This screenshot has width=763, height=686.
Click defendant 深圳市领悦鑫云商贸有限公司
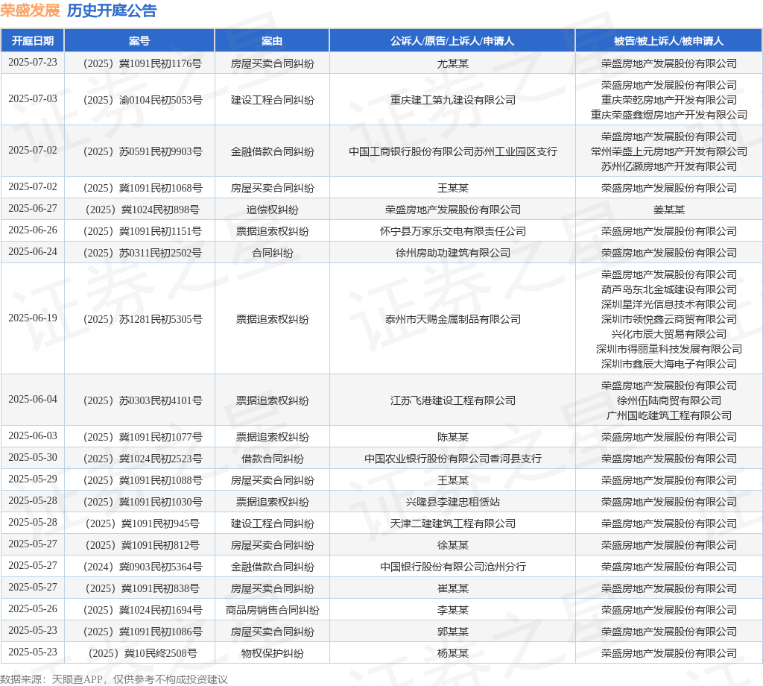pos(668,319)
